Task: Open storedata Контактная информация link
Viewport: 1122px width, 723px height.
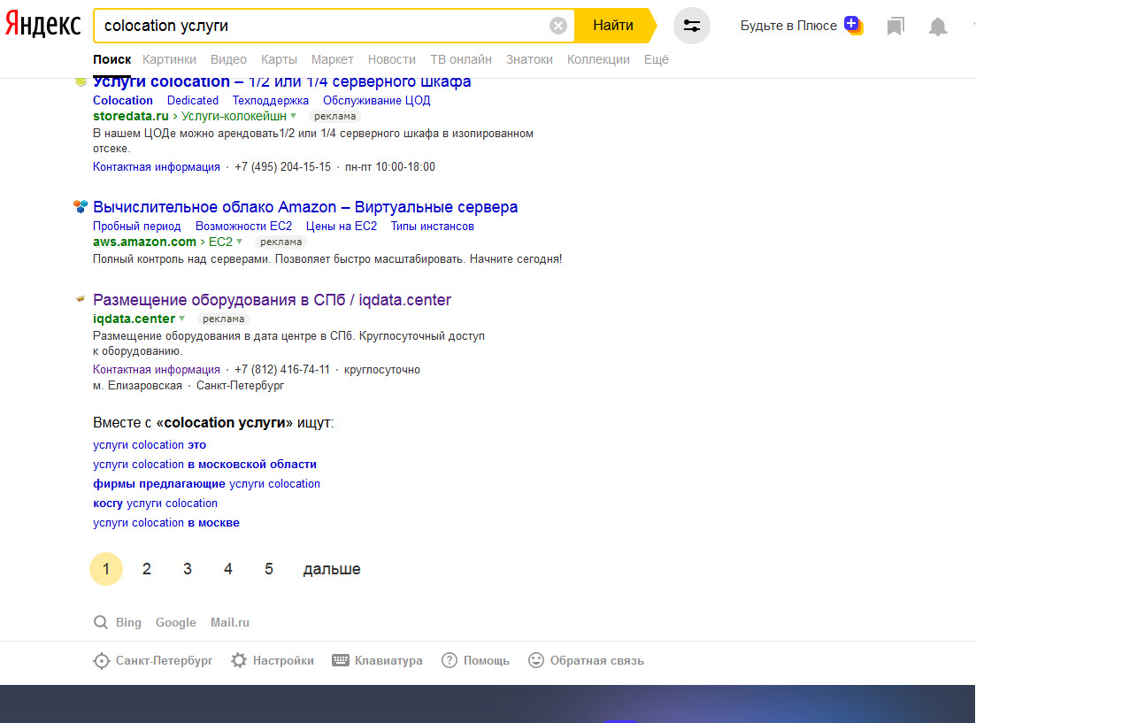Action: (157, 166)
